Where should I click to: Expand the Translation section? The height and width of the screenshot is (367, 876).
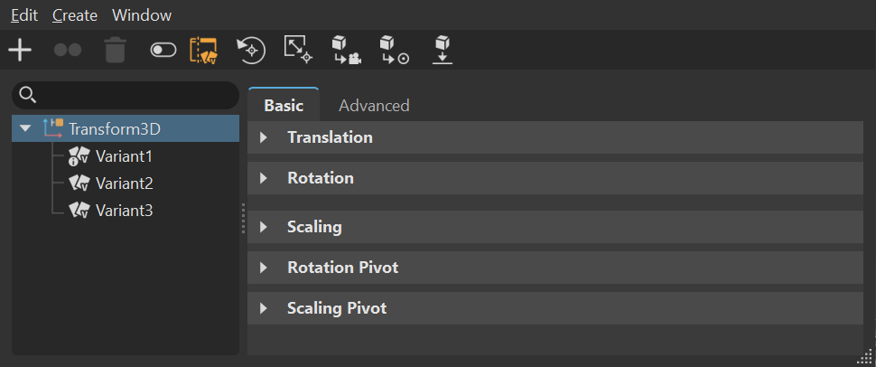pyautogui.click(x=264, y=137)
